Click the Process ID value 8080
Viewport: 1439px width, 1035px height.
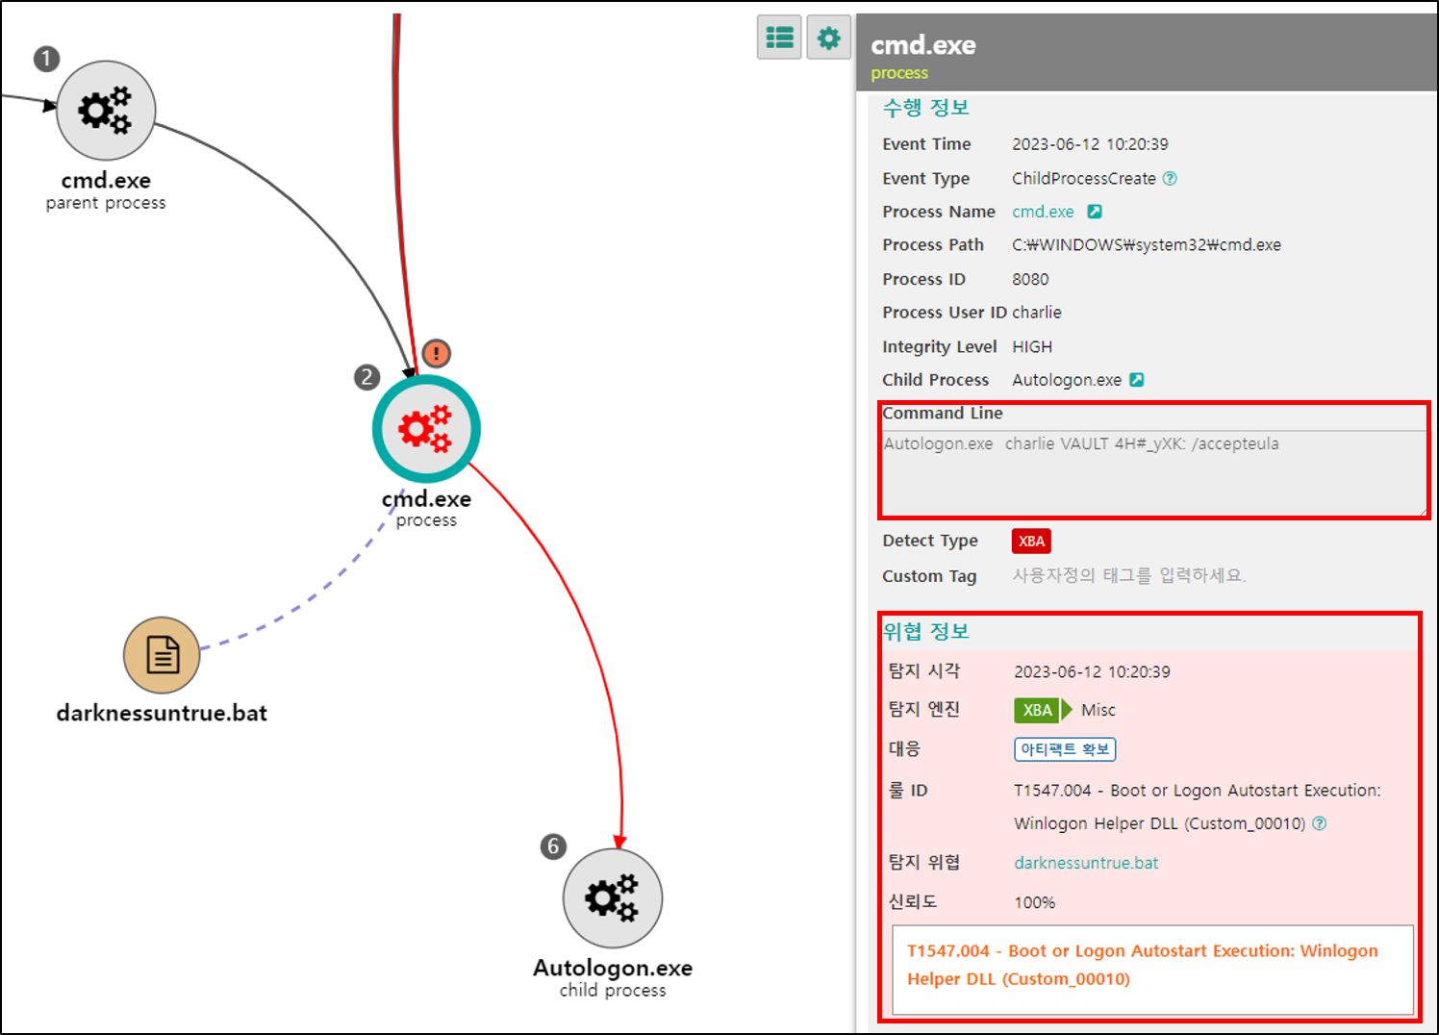click(x=1030, y=279)
